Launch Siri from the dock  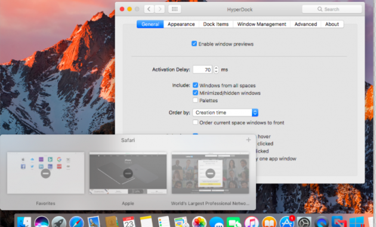click(42, 222)
